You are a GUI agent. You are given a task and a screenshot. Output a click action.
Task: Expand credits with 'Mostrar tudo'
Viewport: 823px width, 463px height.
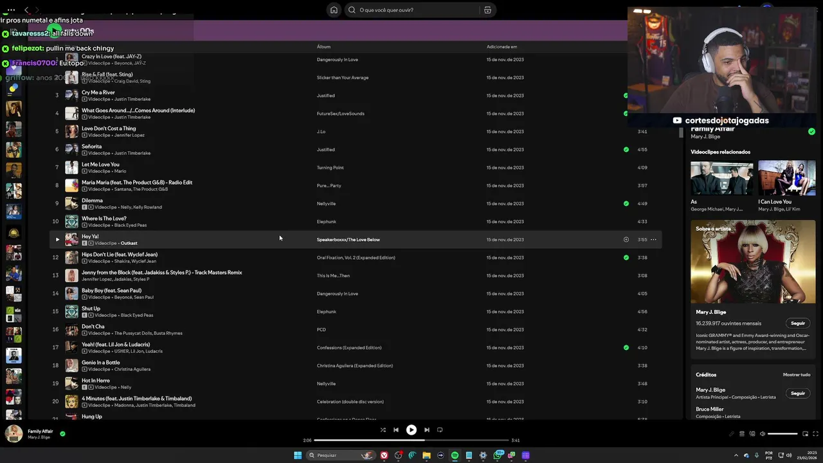click(796, 374)
